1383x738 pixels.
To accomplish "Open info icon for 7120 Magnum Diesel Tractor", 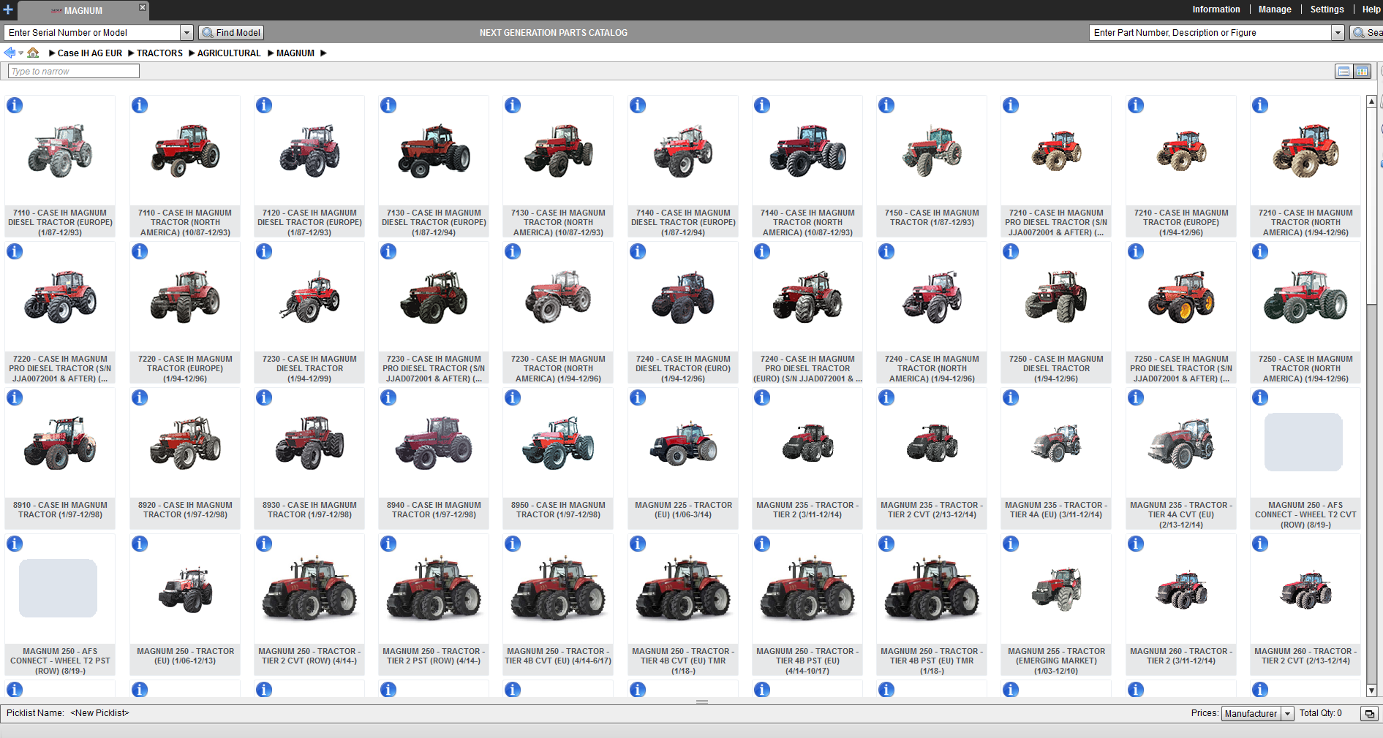I will click(264, 105).
